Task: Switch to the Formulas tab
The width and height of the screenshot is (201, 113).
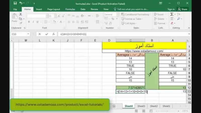Action: [x=70, y=9]
